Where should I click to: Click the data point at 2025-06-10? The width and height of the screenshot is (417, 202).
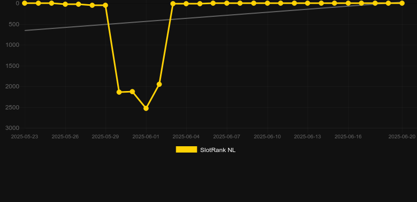(x=268, y=3)
